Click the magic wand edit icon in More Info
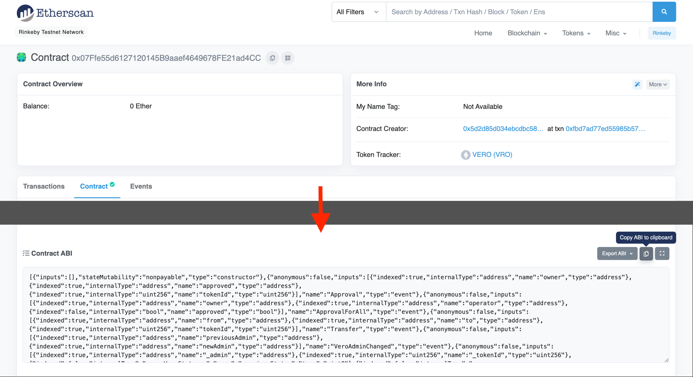The image size is (693, 377). pyautogui.click(x=637, y=84)
